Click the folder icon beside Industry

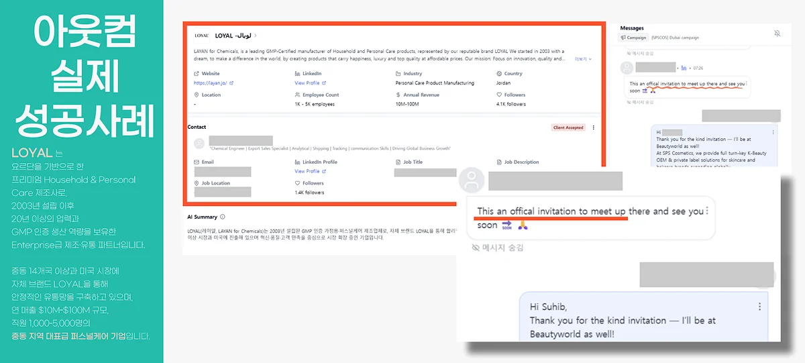click(398, 73)
